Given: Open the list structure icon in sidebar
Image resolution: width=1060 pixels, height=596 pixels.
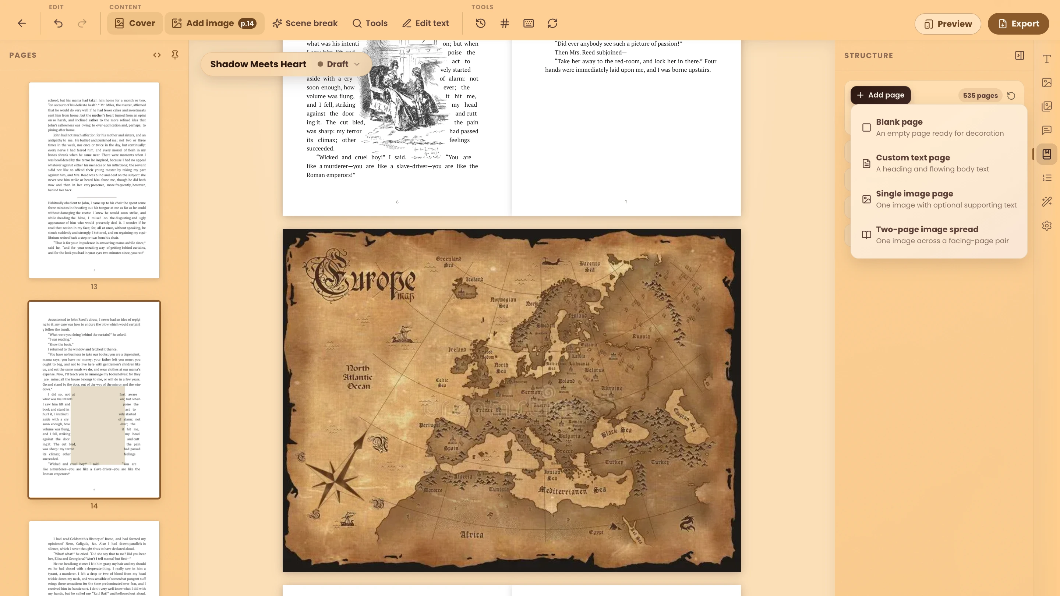Looking at the screenshot, I should [x=1047, y=178].
